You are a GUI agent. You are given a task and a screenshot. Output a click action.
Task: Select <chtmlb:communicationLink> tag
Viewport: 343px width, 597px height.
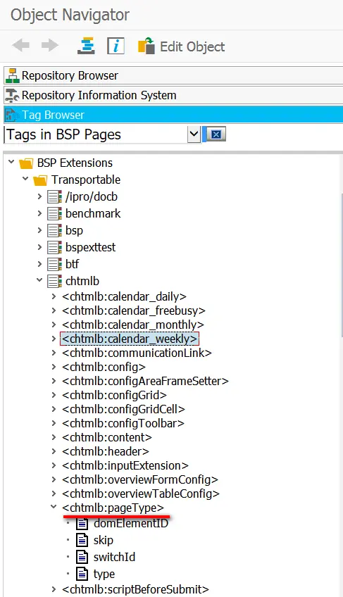tap(137, 353)
